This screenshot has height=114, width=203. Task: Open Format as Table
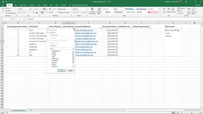click(99, 11)
